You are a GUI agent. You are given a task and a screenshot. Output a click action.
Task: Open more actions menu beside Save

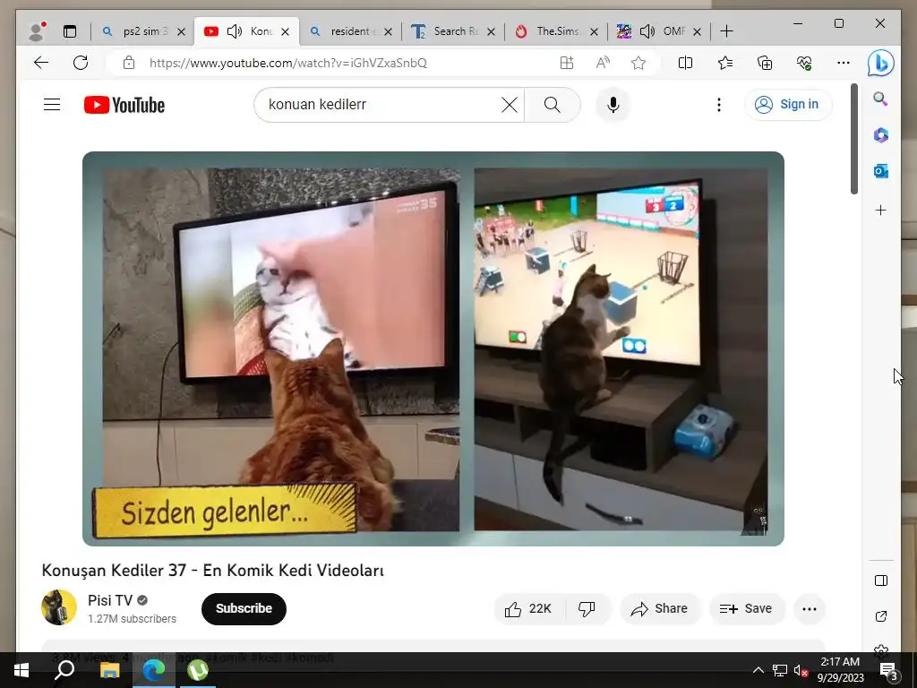[x=810, y=608]
